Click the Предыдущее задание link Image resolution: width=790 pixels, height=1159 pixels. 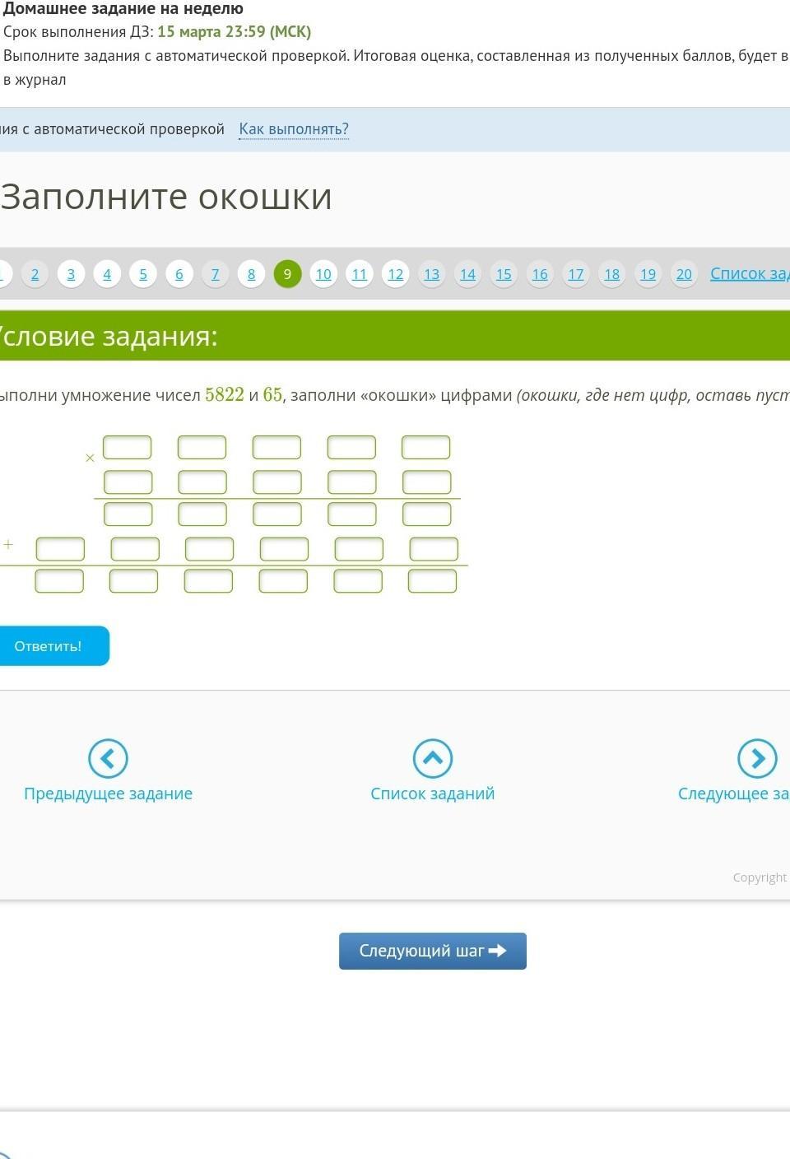108,794
